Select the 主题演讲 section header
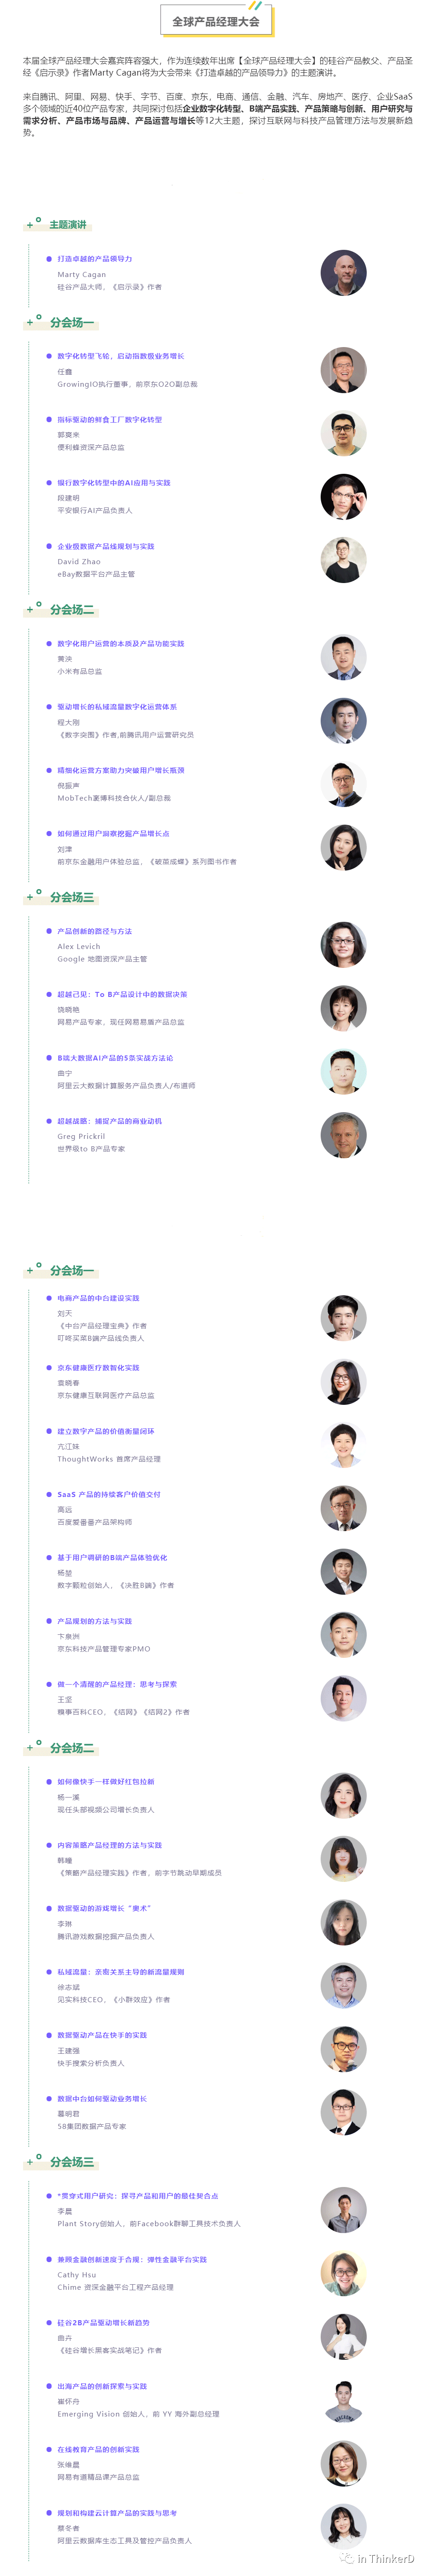Viewport: 428px width, 2576px height. click(x=68, y=225)
